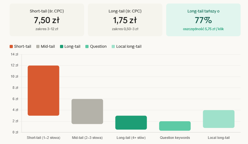Toggle the Mid-tail legend item
This screenshot has height=144, width=248.
46,47
